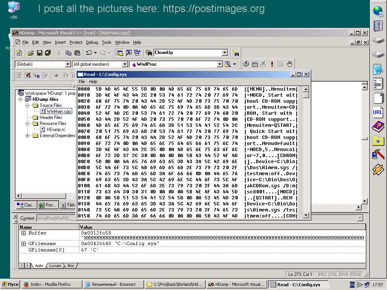Switch to the ClassView tab

(26, 205)
